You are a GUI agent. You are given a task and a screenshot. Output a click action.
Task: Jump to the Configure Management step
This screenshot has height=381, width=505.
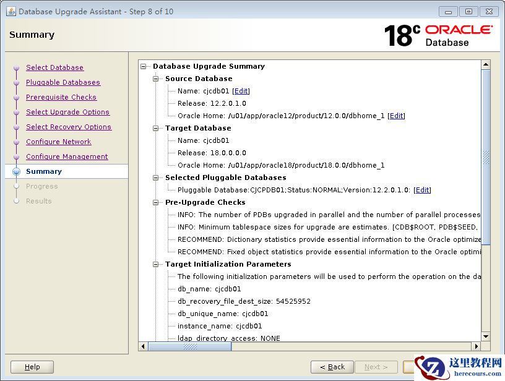[x=67, y=156]
